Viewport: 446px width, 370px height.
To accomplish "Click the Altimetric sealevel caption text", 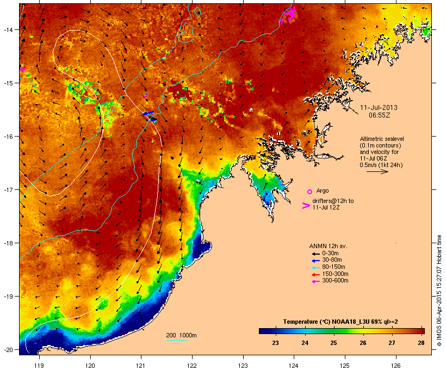I will coord(382,139).
